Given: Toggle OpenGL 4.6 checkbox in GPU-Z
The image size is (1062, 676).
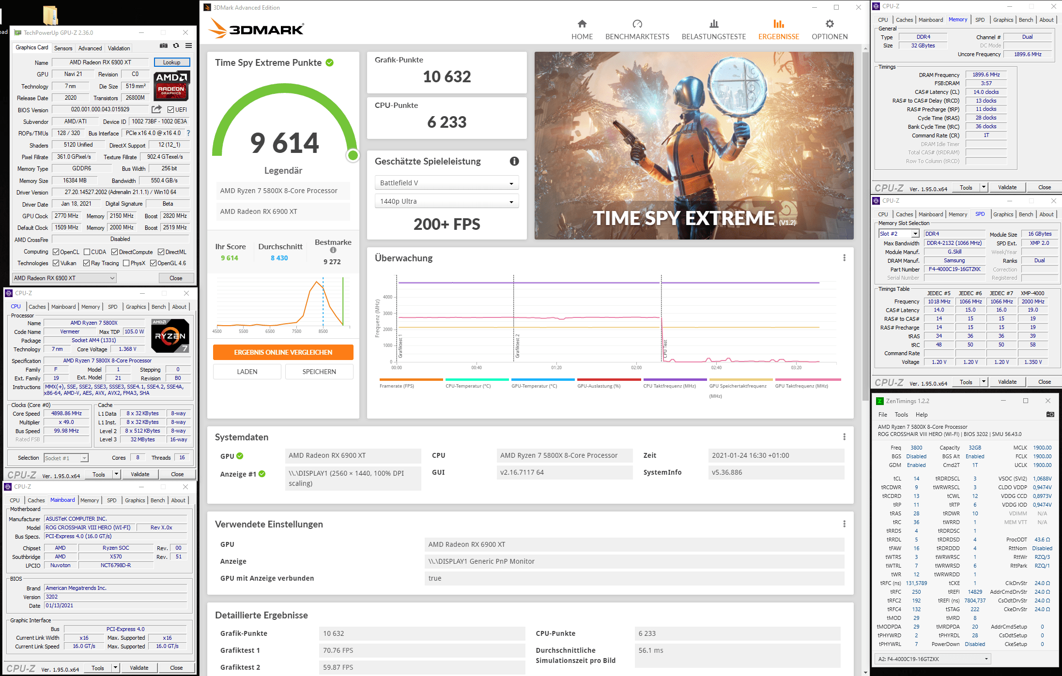Looking at the screenshot, I should point(153,263).
